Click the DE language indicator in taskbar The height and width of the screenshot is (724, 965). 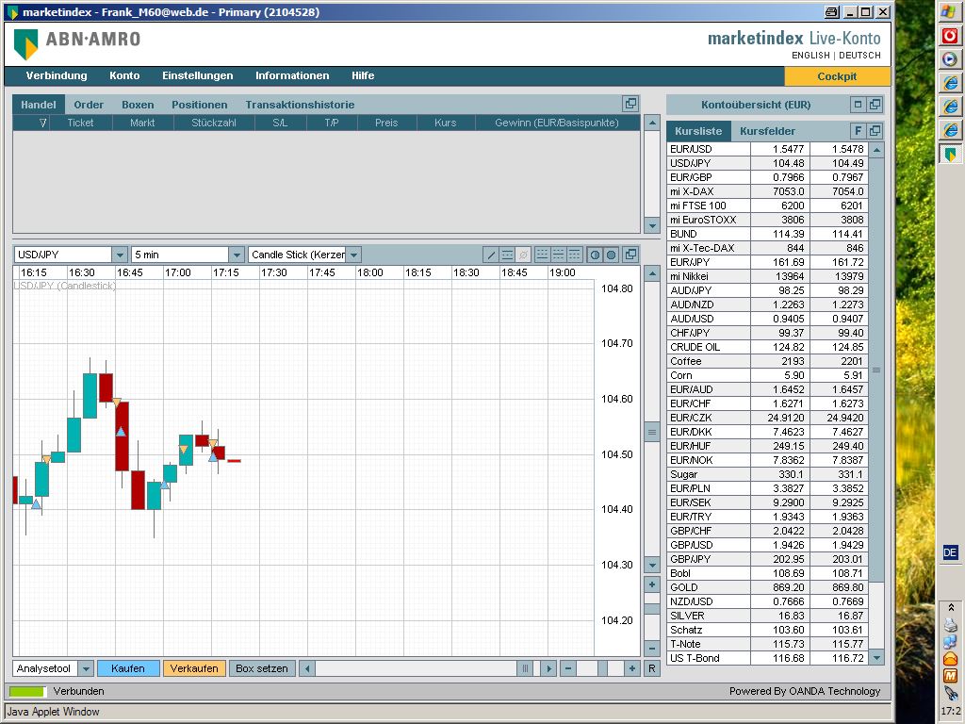click(x=950, y=552)
